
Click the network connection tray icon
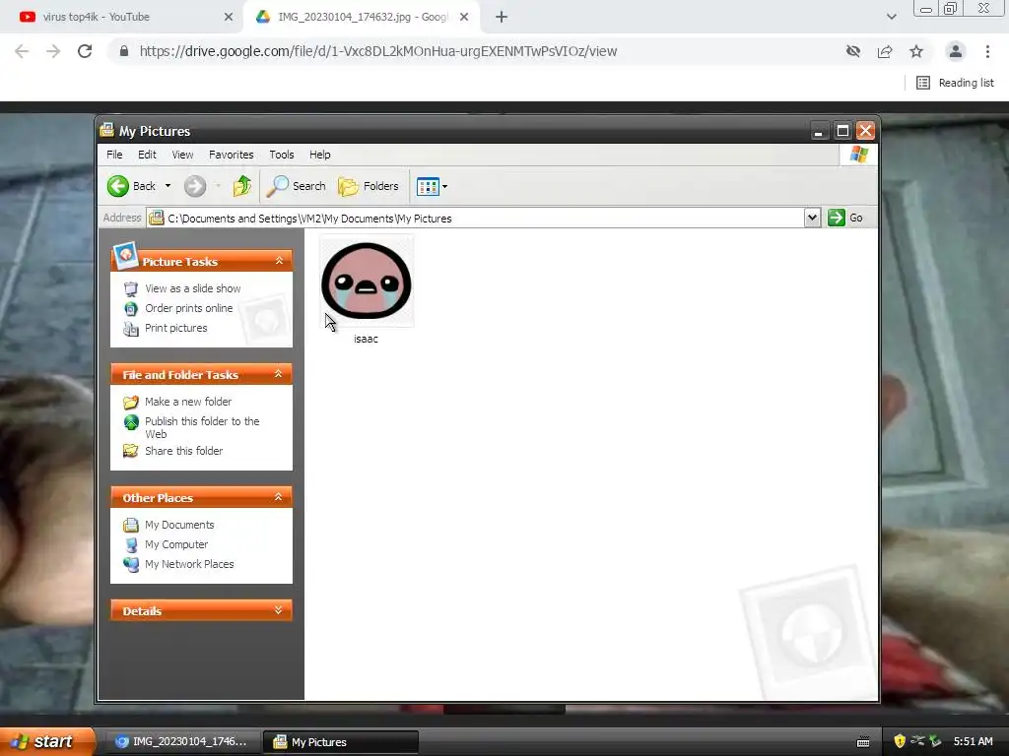(x=917, y=741)
